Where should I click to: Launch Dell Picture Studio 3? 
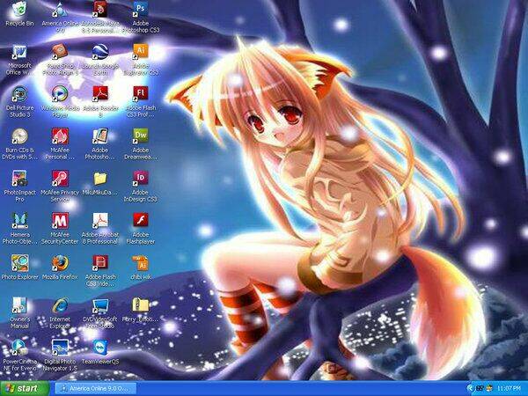coord(18,93)
